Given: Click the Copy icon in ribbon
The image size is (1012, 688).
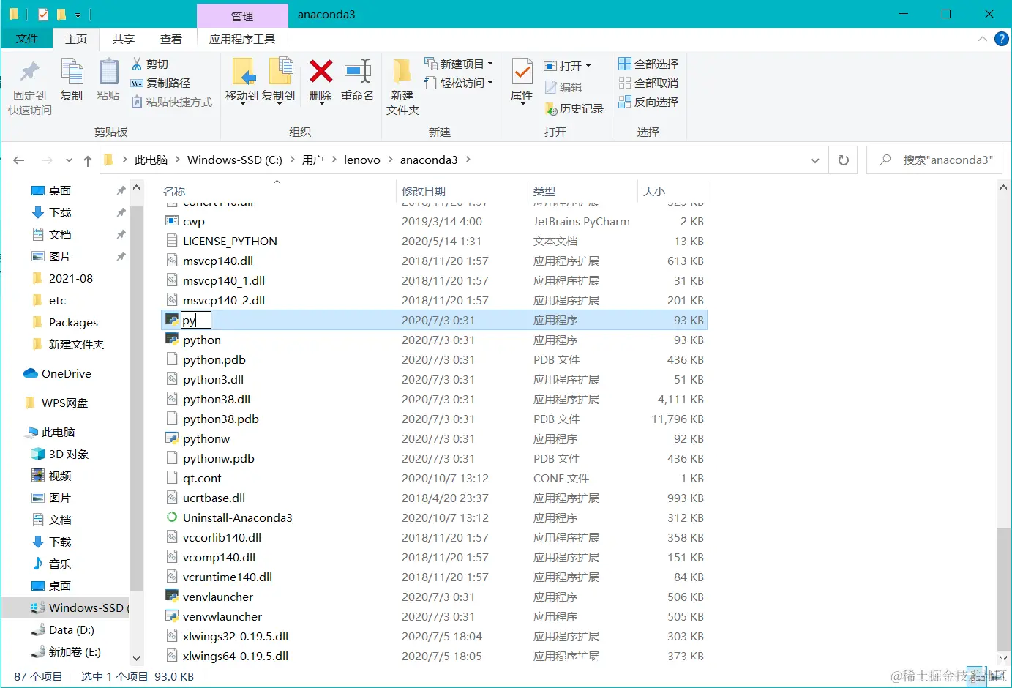Looking at the screenshot, I should (72, 72).
